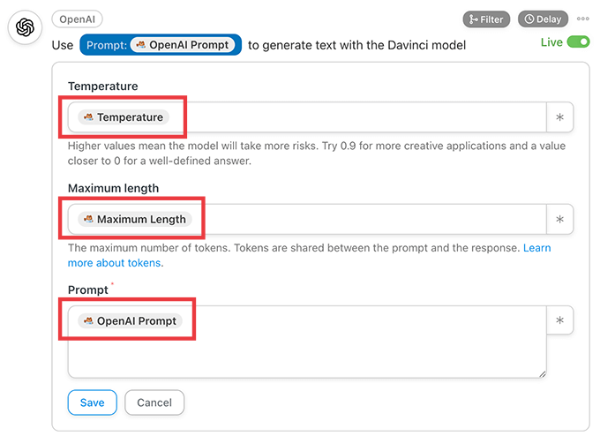This screenshot has height=436, width=600.
Task: Click the asterisk beside the Prompt field
Action: tap(559, 321)
